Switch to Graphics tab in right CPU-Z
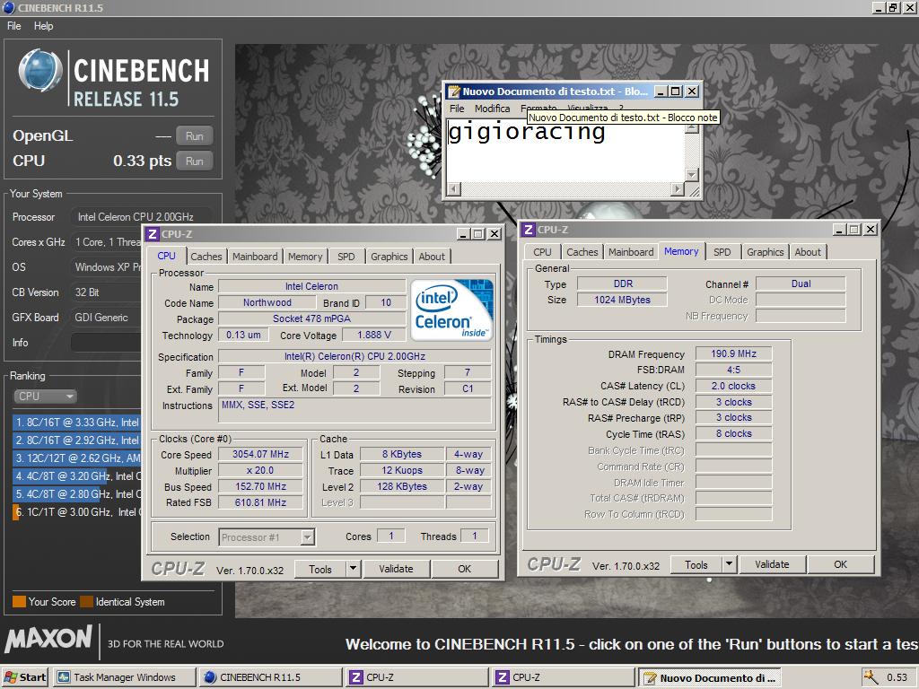The image size is (919, 689). [x=765, y=252]
